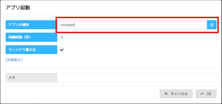
Task: Expand the [詳細表示] details link
Action: pos(14,60)
